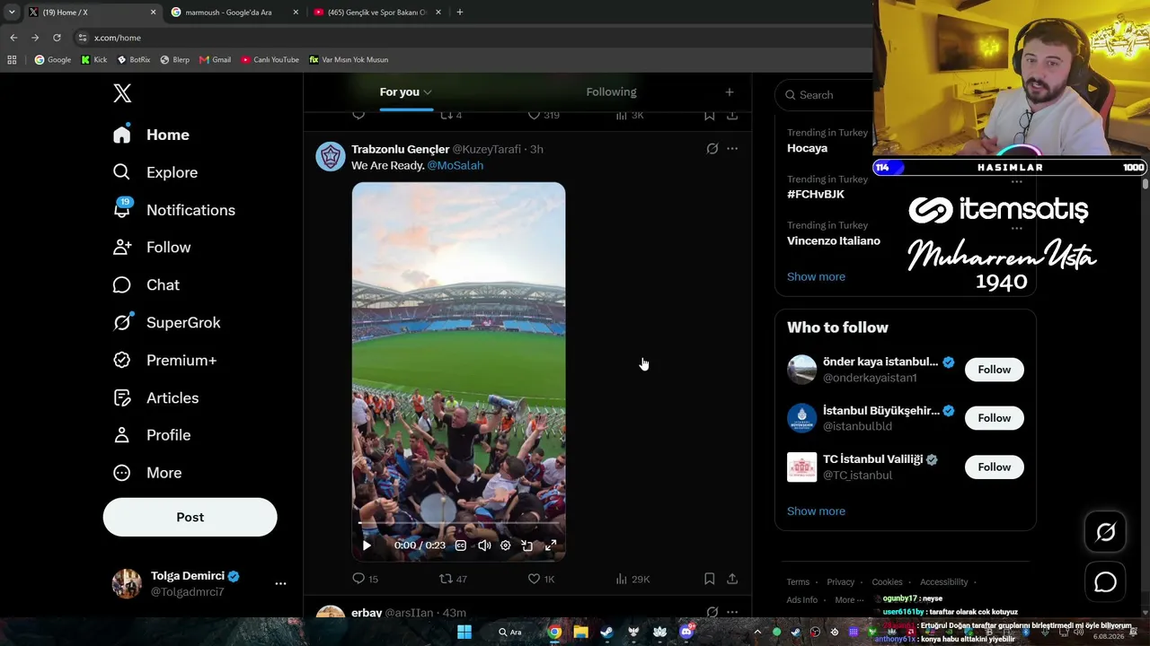Image resolution: width=1150 pixels, height=646 pixels.
Task: Show hidden system tray icons chevron
Action: tap(757, 632)
